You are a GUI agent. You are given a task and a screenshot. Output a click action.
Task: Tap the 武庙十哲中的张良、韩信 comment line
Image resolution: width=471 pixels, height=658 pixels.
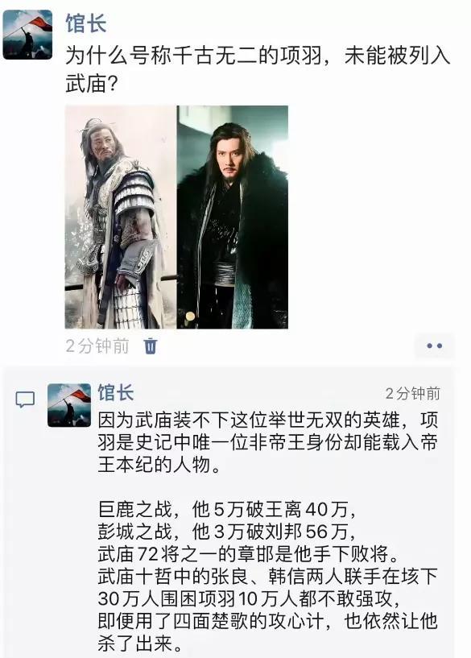click(x=268, y=577)
